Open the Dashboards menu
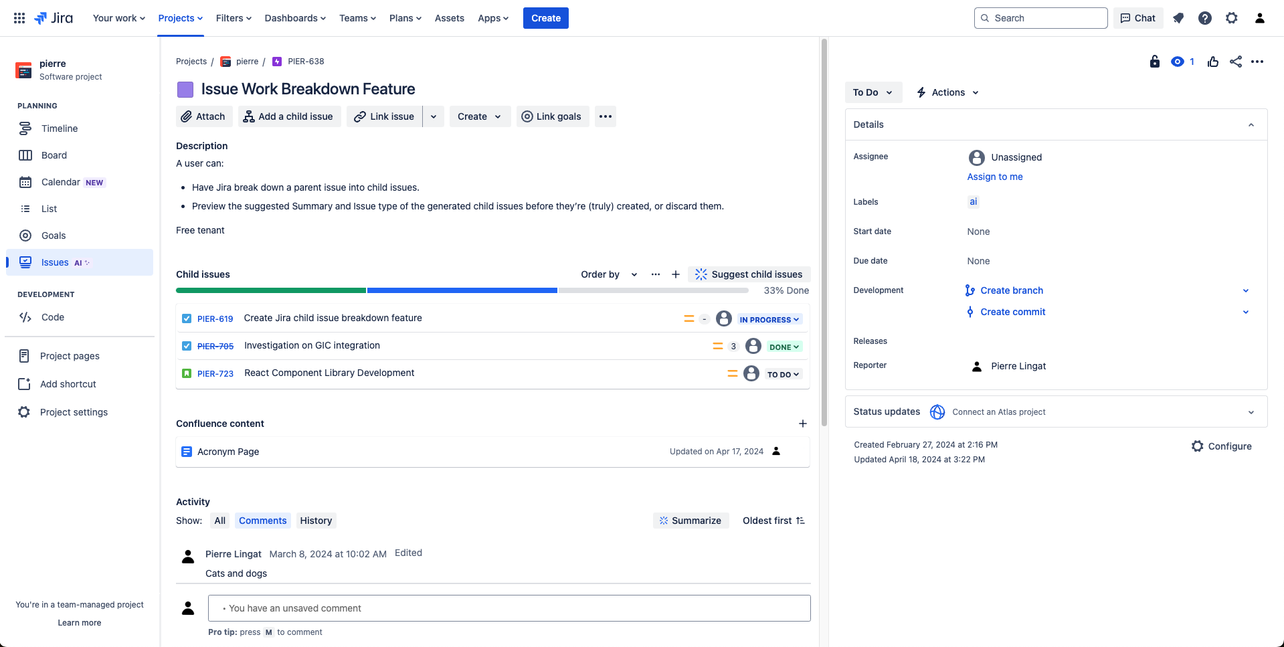Viewport: 1284px width, 647px height. 295,18
